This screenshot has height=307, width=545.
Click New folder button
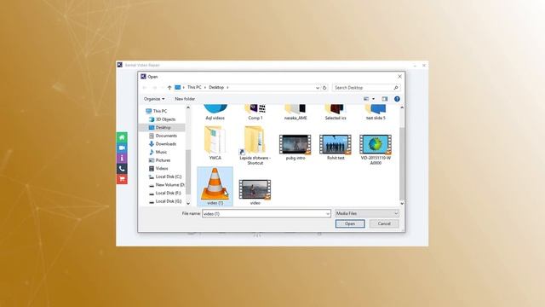185,99
